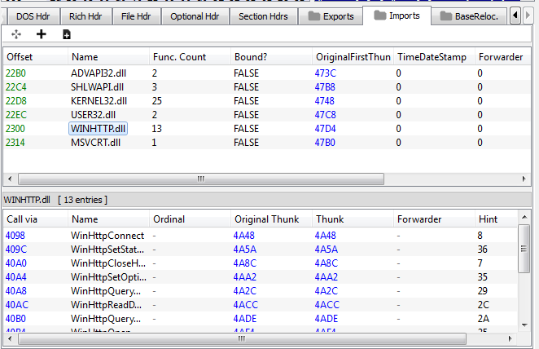Click the Original Thunk column header
Screen dimensions: 539x349
tap(271, 219)
